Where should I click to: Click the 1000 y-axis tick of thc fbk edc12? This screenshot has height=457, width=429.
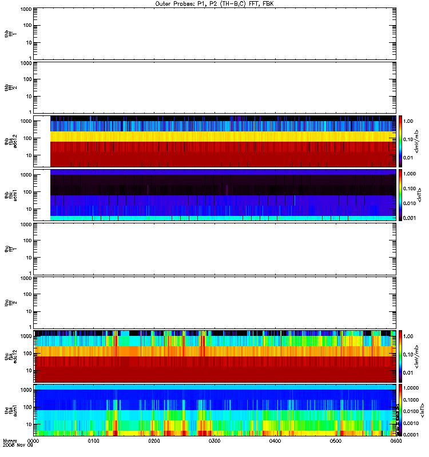[26, 336]
